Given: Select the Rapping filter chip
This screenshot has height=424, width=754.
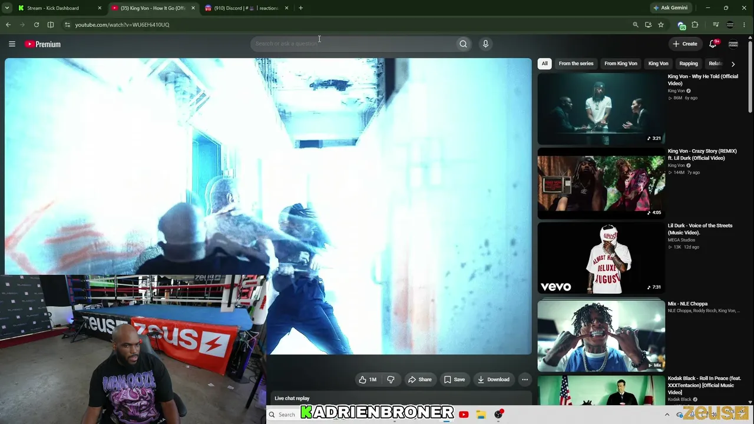Looking at the screenshot, I should click(689, 64).
